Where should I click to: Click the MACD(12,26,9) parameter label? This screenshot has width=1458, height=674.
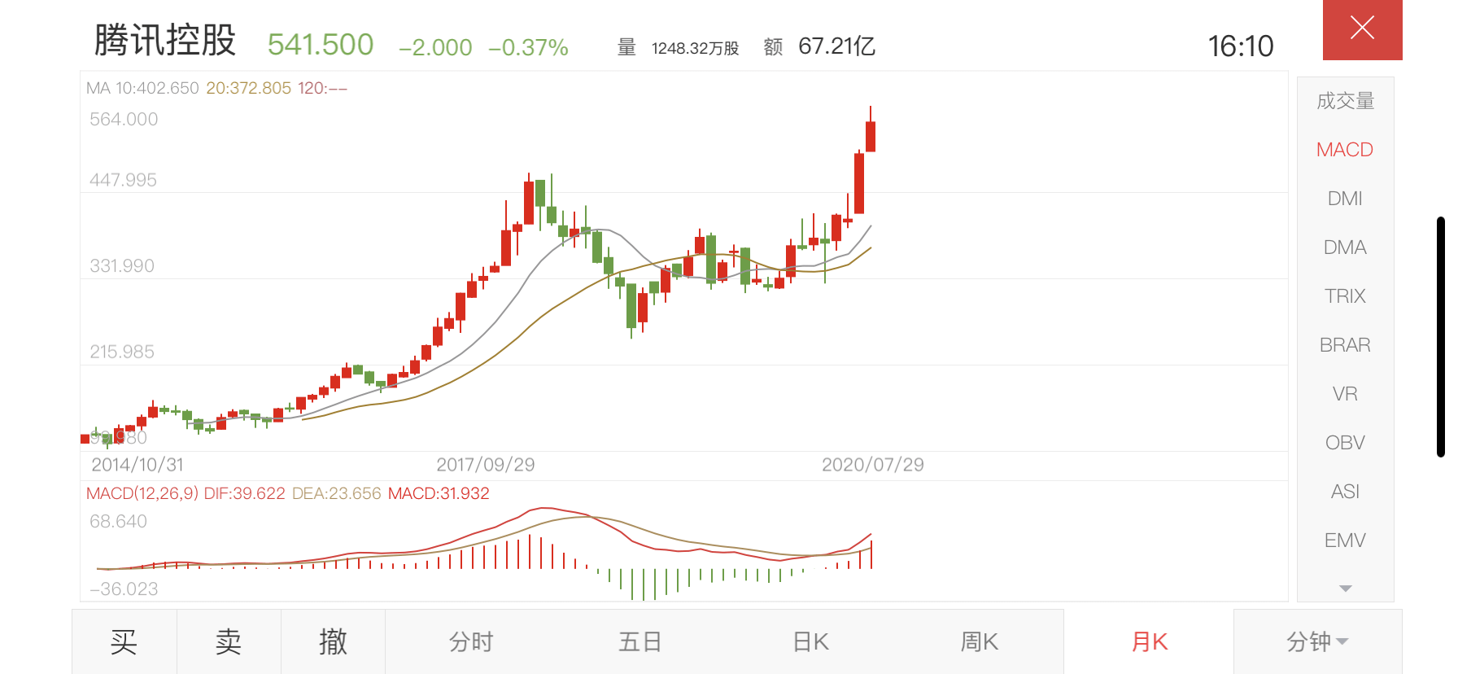(142, 493)
